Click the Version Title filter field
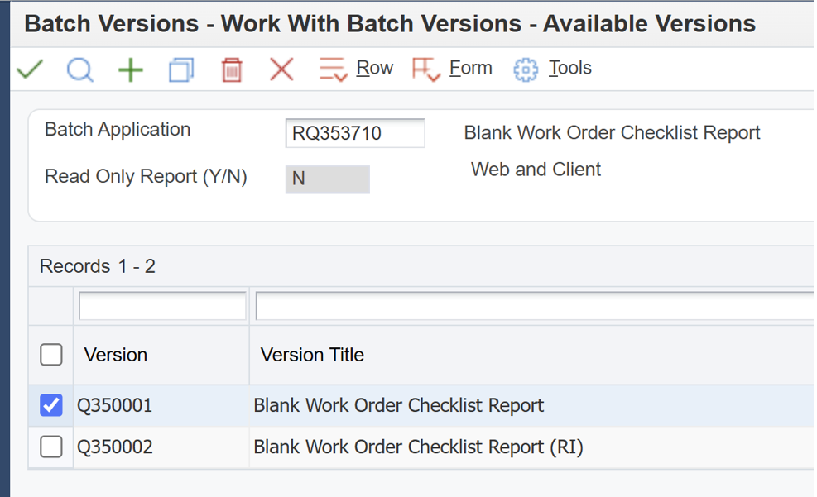This screenshot has height=497, width=817. [x=535, y=306]
